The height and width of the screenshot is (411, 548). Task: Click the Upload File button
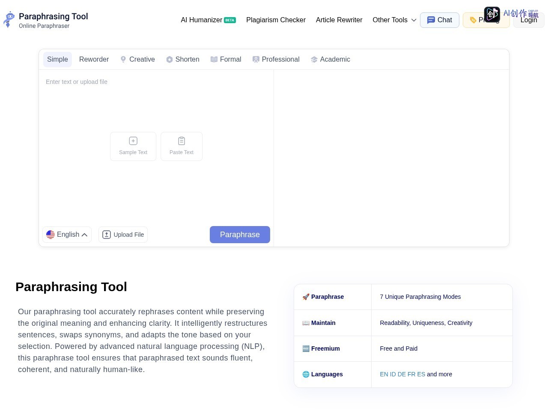[123, 235]
